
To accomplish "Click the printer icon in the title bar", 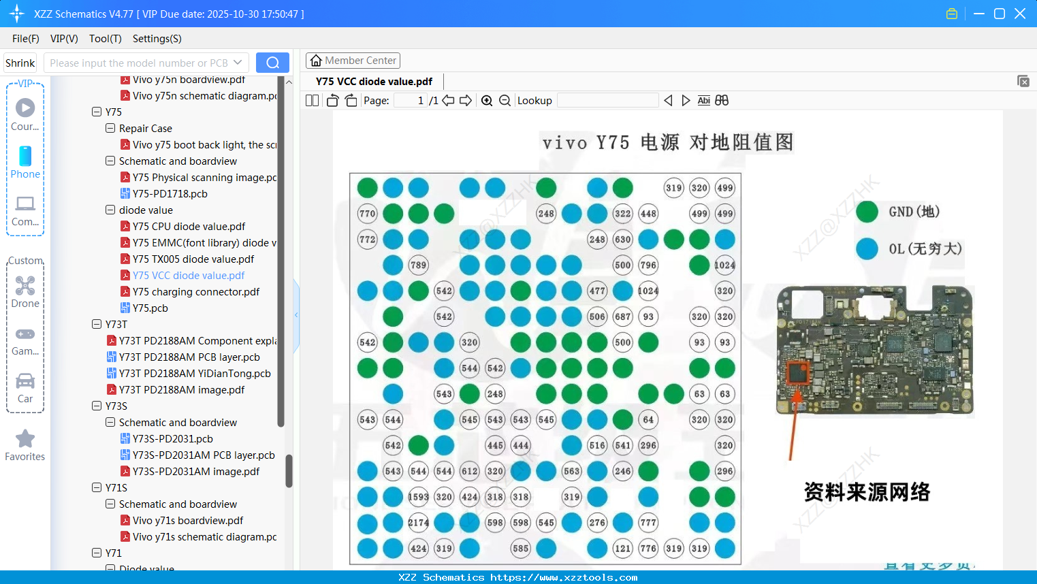I will 951,13.
